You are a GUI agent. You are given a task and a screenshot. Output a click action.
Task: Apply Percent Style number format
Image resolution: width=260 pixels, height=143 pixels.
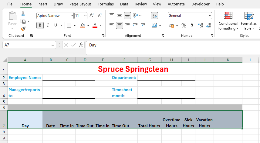(x=184, y=25)
